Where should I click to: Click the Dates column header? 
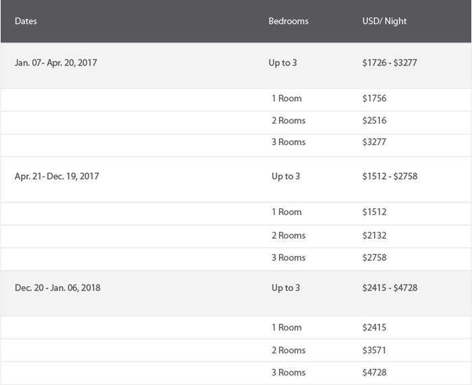point(26,21)
